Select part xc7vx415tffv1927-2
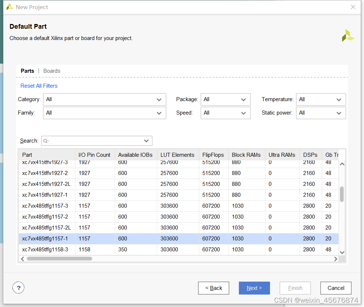This screenshot has height=307, width=364. (179, 173)
